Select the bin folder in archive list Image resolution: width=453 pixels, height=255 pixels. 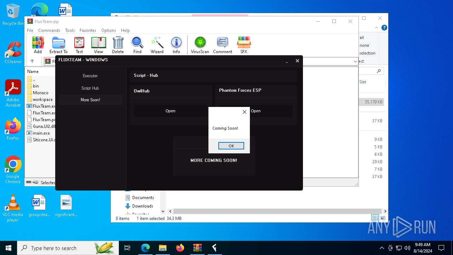point(36,86)
